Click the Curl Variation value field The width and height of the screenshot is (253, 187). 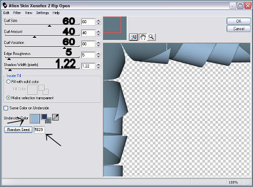coord(88,44)
